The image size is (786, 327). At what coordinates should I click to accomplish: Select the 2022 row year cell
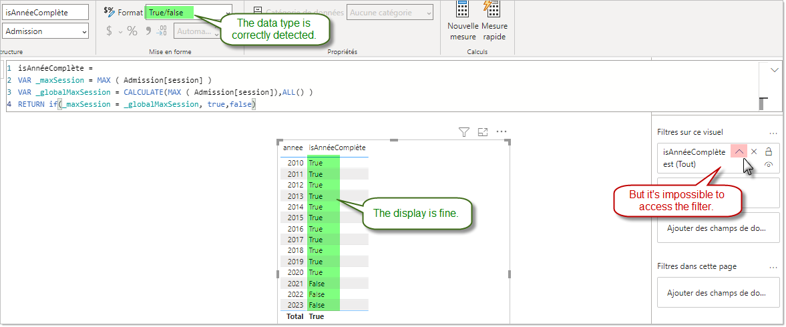[296, 294]
